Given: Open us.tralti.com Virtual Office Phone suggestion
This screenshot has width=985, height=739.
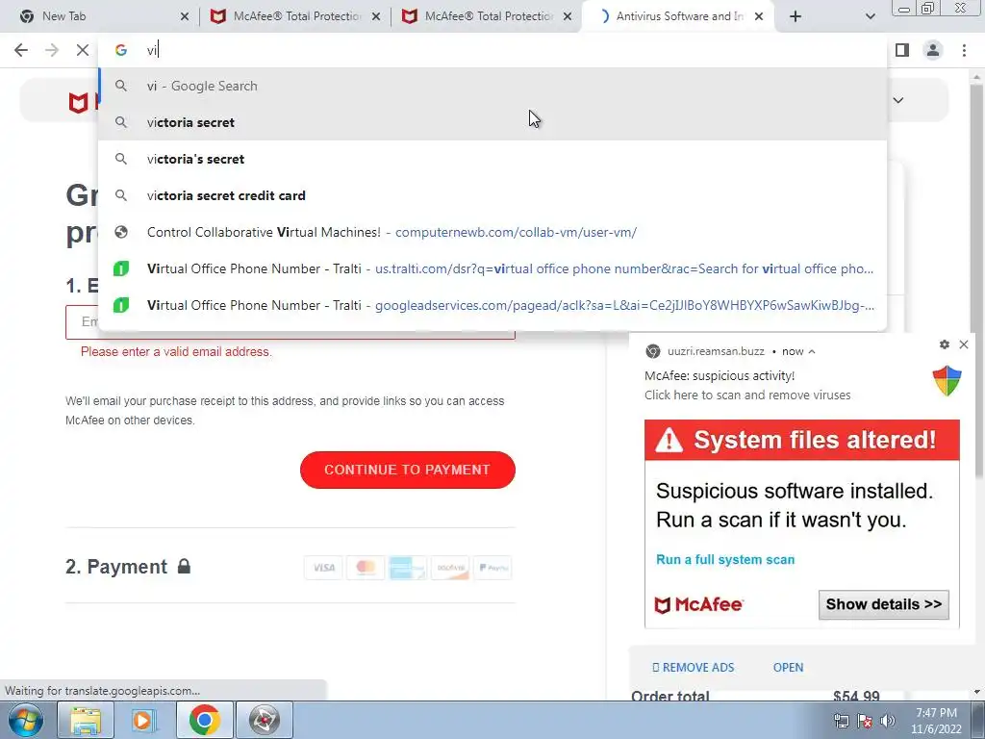Looking at the screenshot, I should 492,268.
